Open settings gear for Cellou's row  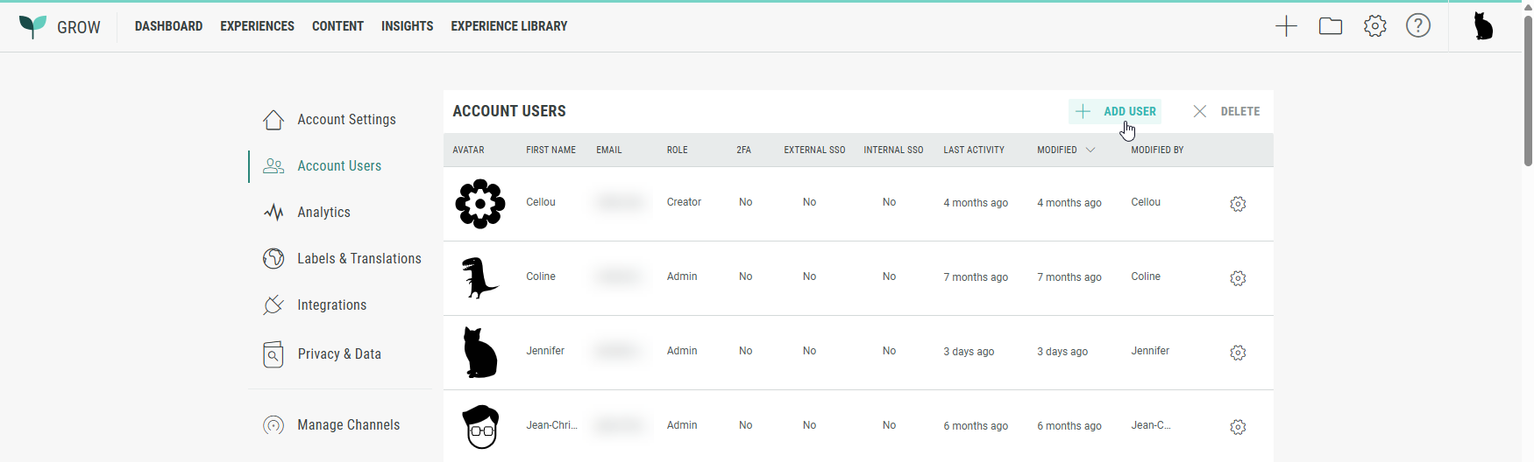1238,204
